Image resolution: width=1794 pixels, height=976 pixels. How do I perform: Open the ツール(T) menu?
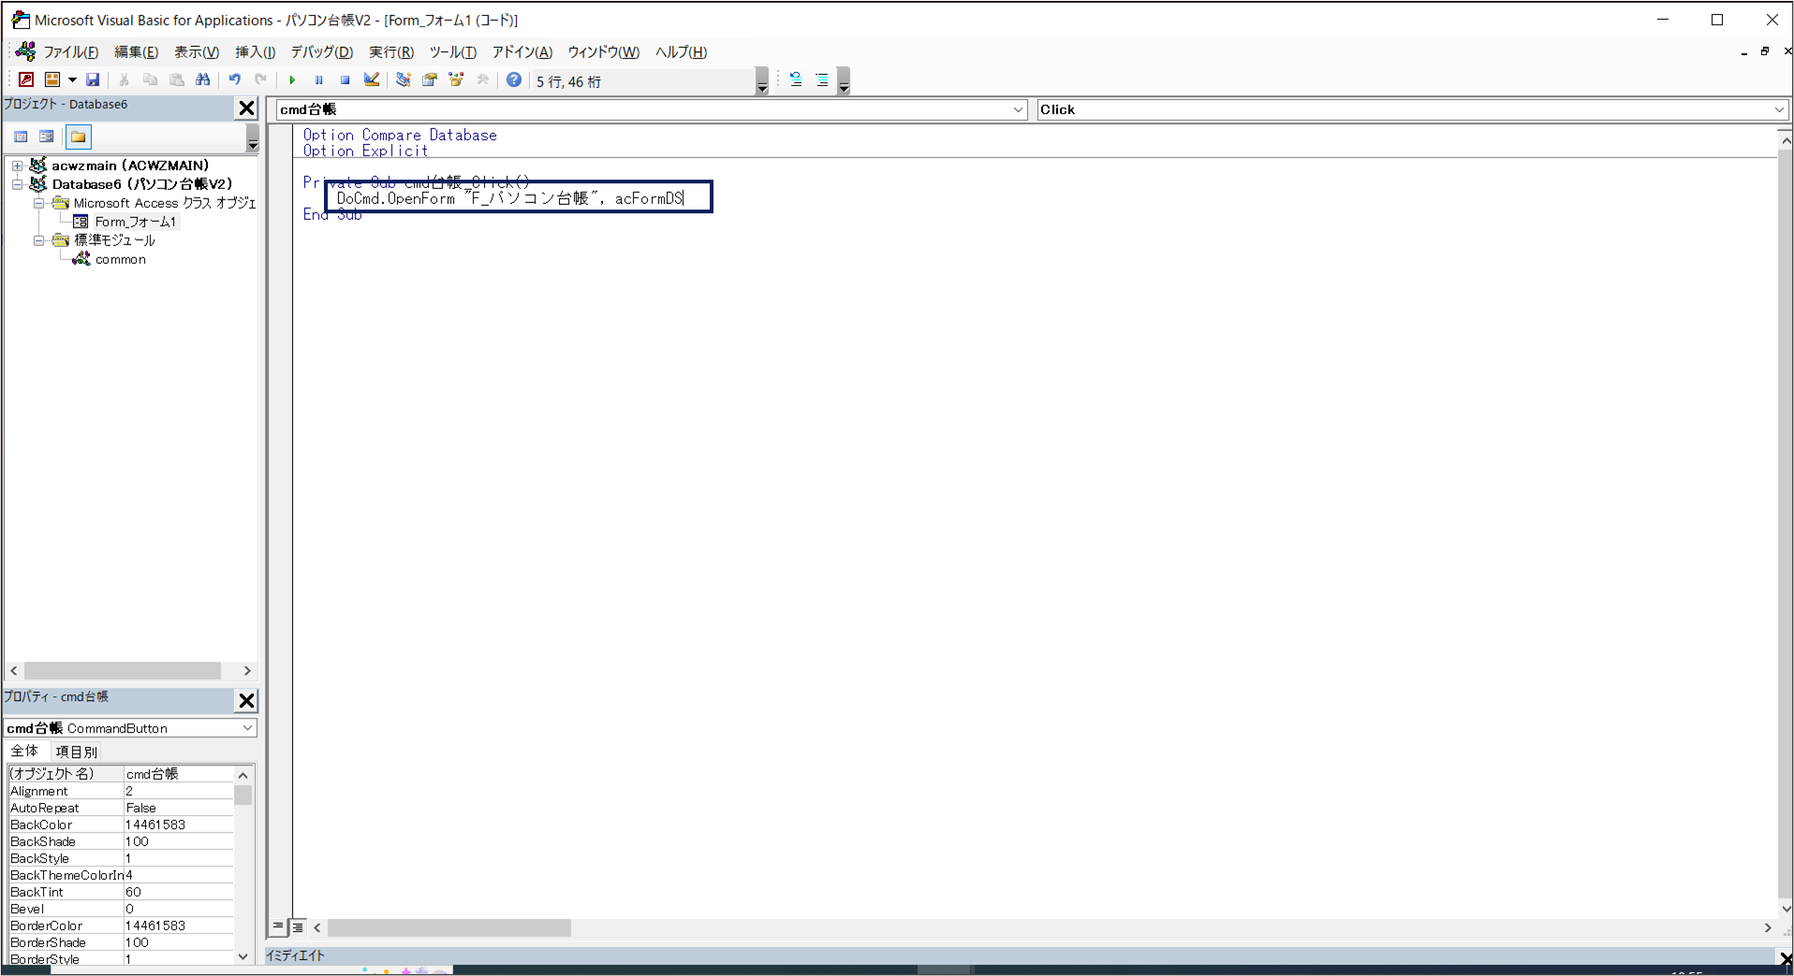[453, 52]
